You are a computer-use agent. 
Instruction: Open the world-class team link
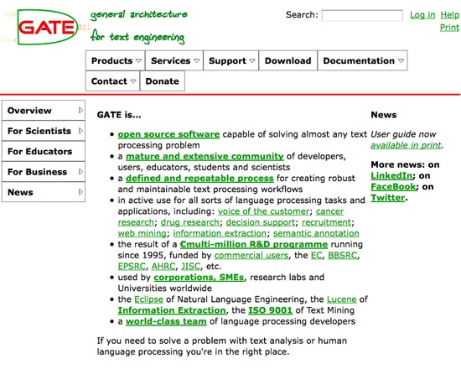[166, 321]
